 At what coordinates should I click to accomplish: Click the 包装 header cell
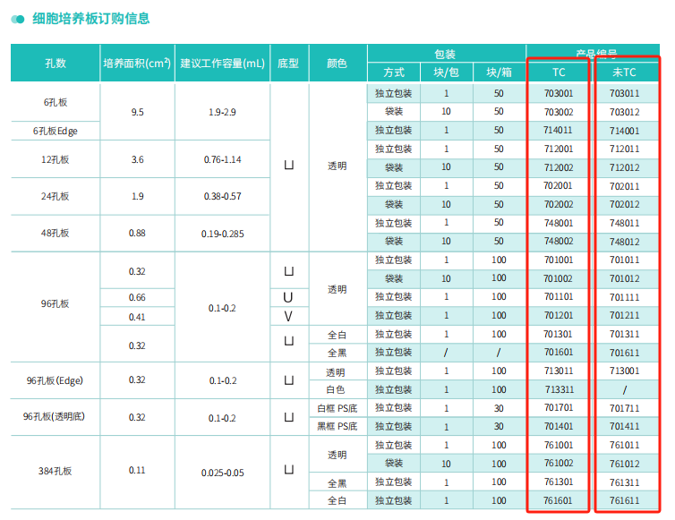pos(445,53)
